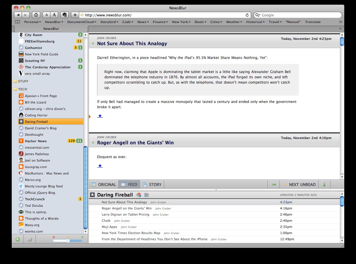356x264 pixels.
Task: Click the Scouting NY feed icon
Action: 21,61
